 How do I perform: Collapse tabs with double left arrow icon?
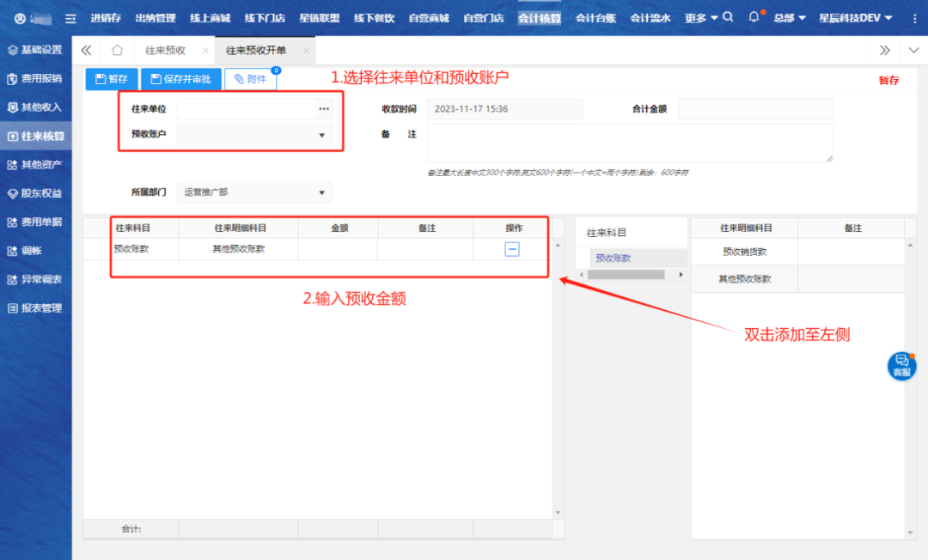[x=86, y=51]
